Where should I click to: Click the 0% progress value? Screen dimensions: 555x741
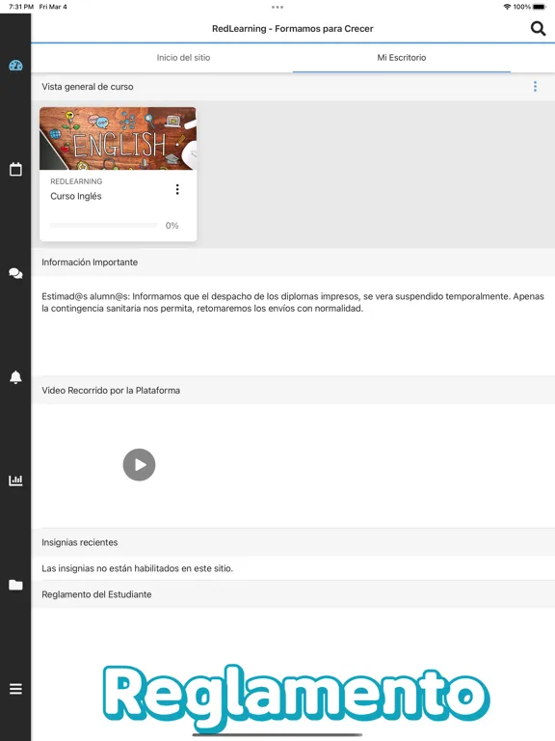(172, 226)
